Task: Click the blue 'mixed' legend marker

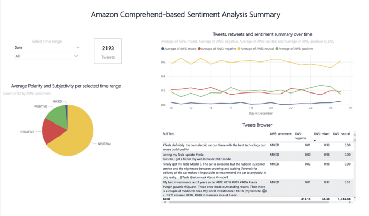Action: click(161, 49)
